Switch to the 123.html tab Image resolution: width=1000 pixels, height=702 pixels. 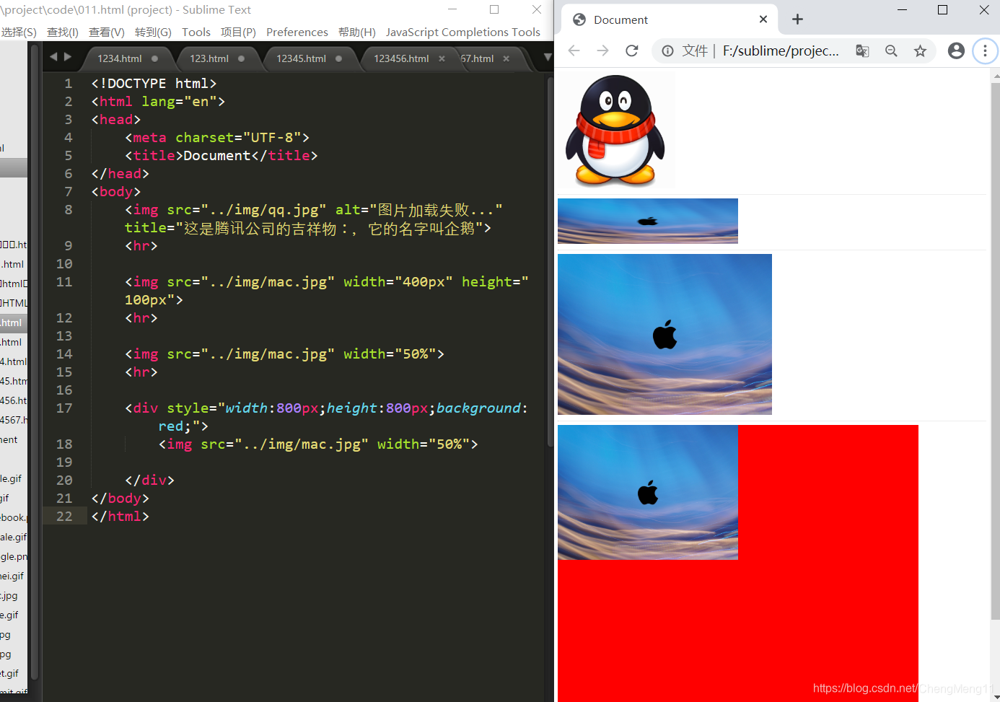click(x=209, y=58)
